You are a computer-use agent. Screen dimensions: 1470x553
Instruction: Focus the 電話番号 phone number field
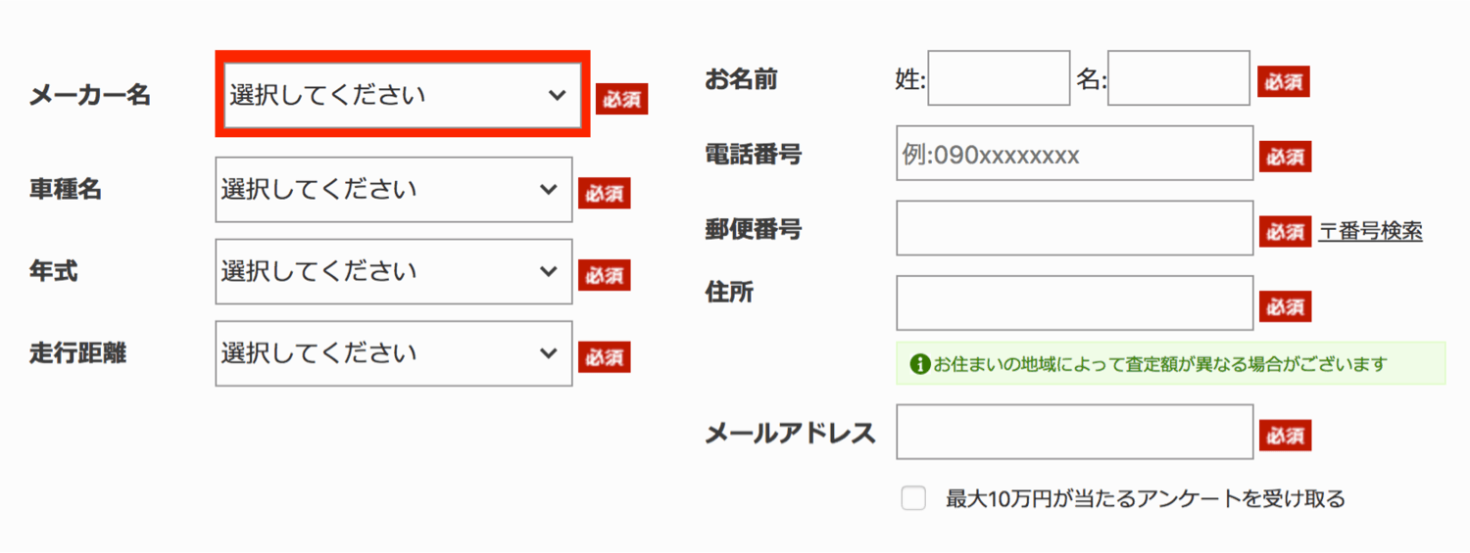point(1074,154)
